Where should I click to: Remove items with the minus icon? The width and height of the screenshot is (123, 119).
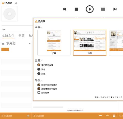100,116
